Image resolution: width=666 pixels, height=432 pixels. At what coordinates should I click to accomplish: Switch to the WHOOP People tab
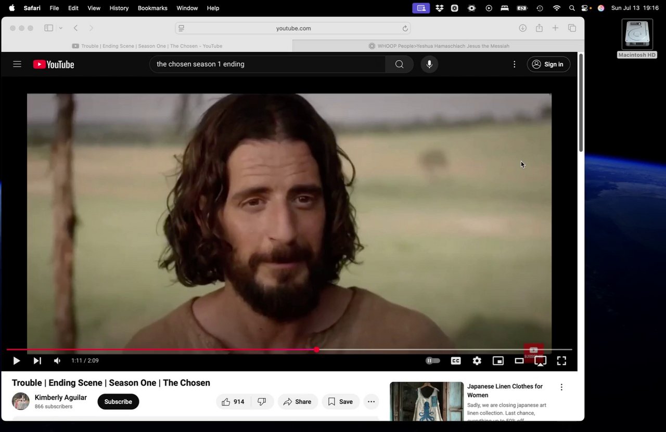coord(439,46)
